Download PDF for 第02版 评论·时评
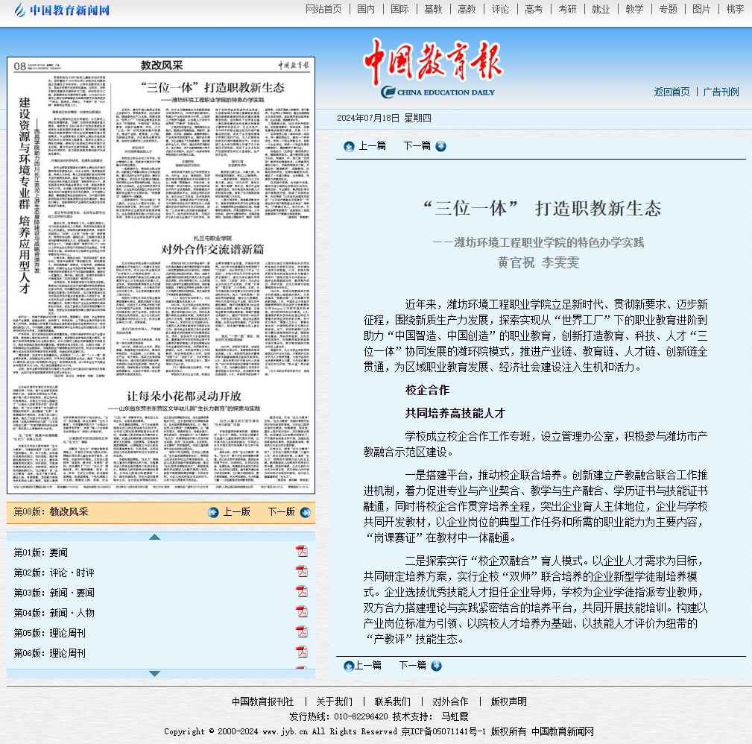The image size is (752, 744). coord(302,572)
